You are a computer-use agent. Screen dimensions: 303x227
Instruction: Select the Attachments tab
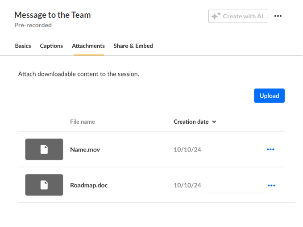click(88, 46)
